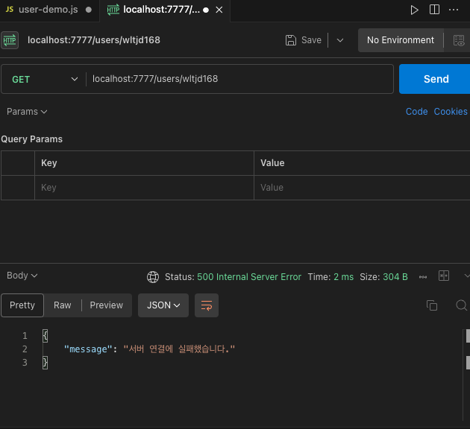The image size is (470, 429).
Task: Click 500 Internal Server Error status text
Action: pyautogui.click(x=248, y=277)
